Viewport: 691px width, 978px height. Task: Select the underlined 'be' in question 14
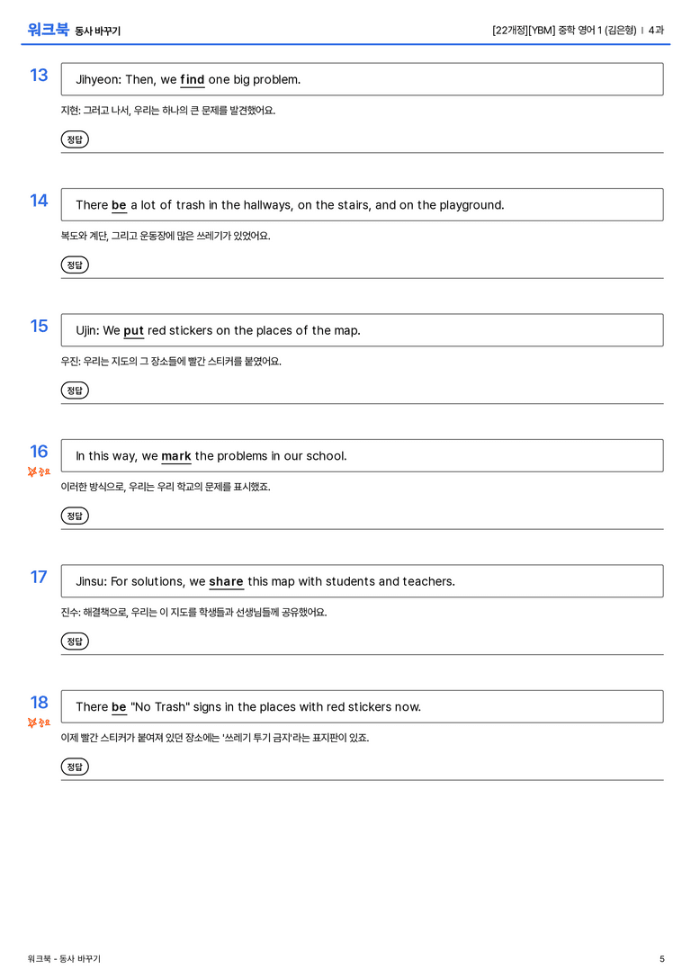119,205
